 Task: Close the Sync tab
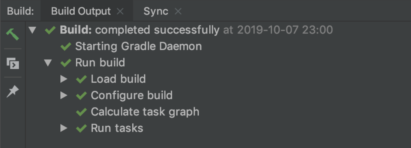pos(178,11)
